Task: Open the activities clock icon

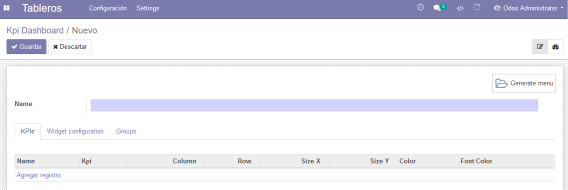Action: 420,7
